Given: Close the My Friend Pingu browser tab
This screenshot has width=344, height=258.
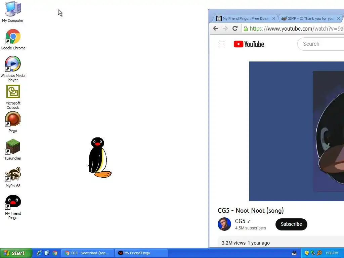Looking at the screenshot, I should point(273,18).
